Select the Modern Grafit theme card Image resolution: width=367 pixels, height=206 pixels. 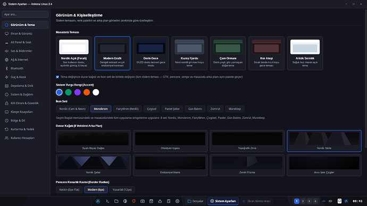112,53
